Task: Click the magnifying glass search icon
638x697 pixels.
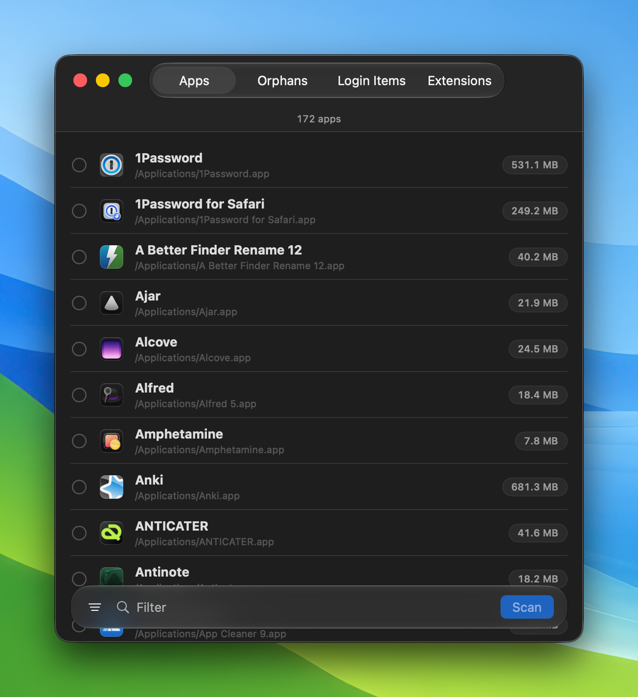Action: pos(123,607)
